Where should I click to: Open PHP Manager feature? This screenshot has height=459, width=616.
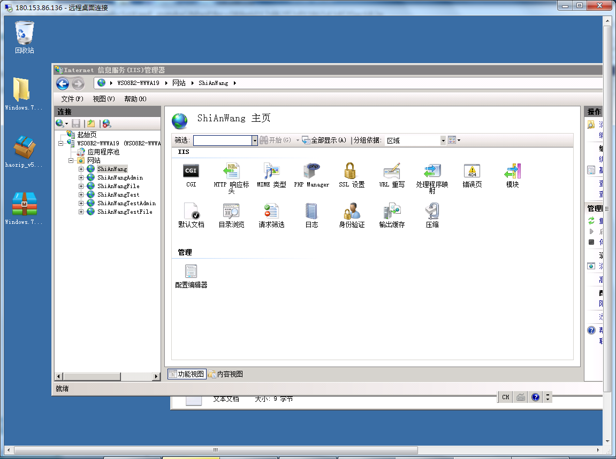click(311, 175)
